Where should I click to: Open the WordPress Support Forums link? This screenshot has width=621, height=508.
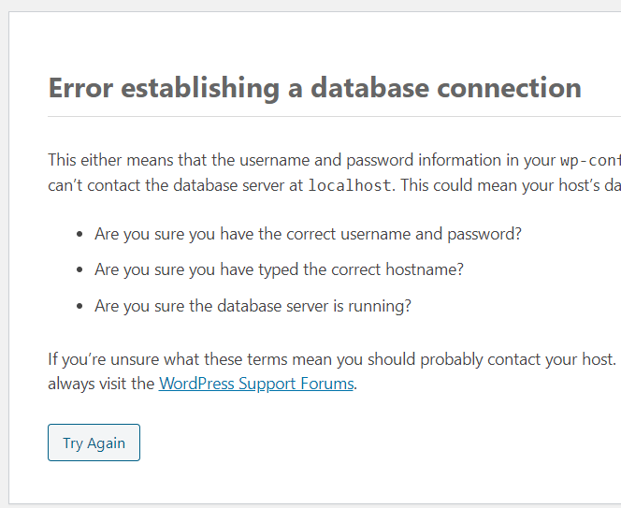tap(256, 383)
